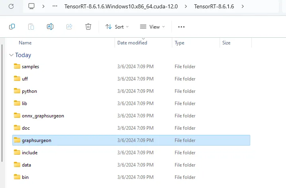Screen dimensions: 286x188
Task: Open the TensorRT-8.6.1.6.Windows10.x86_64.cuda-12.0 breadcrumb
Action: [121, 6]
